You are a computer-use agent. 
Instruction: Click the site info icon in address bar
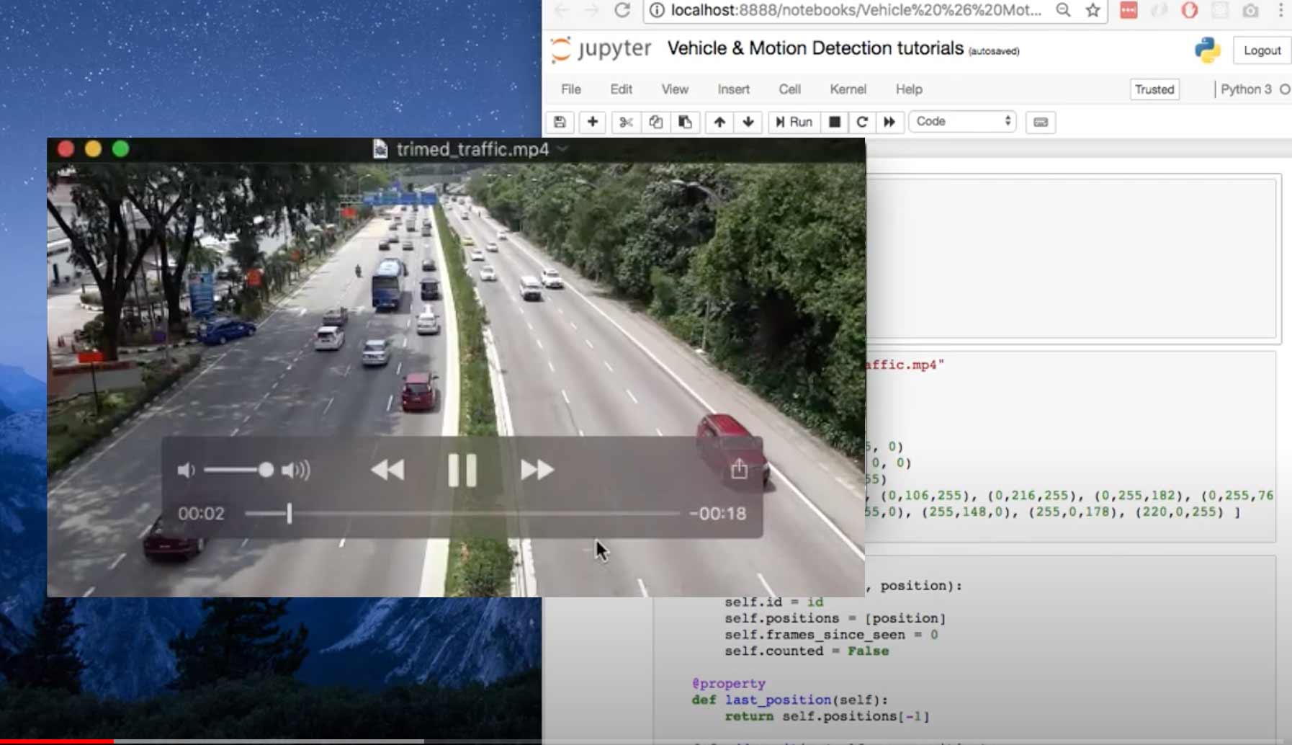coord(657,10)
